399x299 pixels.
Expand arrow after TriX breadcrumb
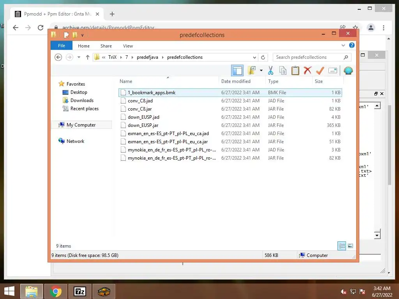pyautogui.click(x=121, y=57)
